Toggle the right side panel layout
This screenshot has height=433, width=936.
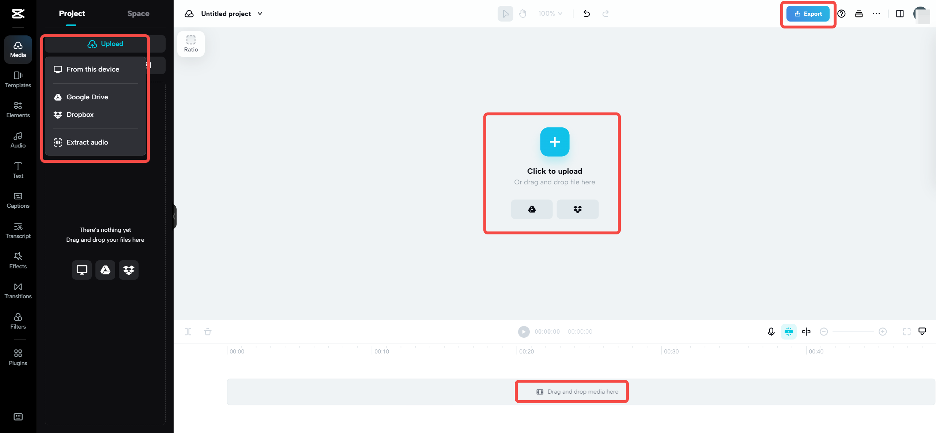900,14
